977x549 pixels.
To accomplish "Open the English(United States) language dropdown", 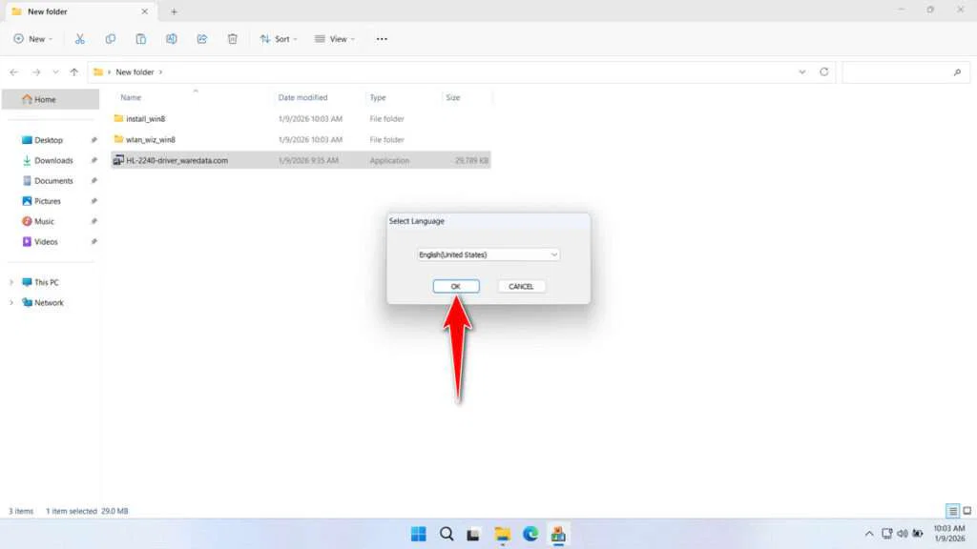I will (488, 254).
